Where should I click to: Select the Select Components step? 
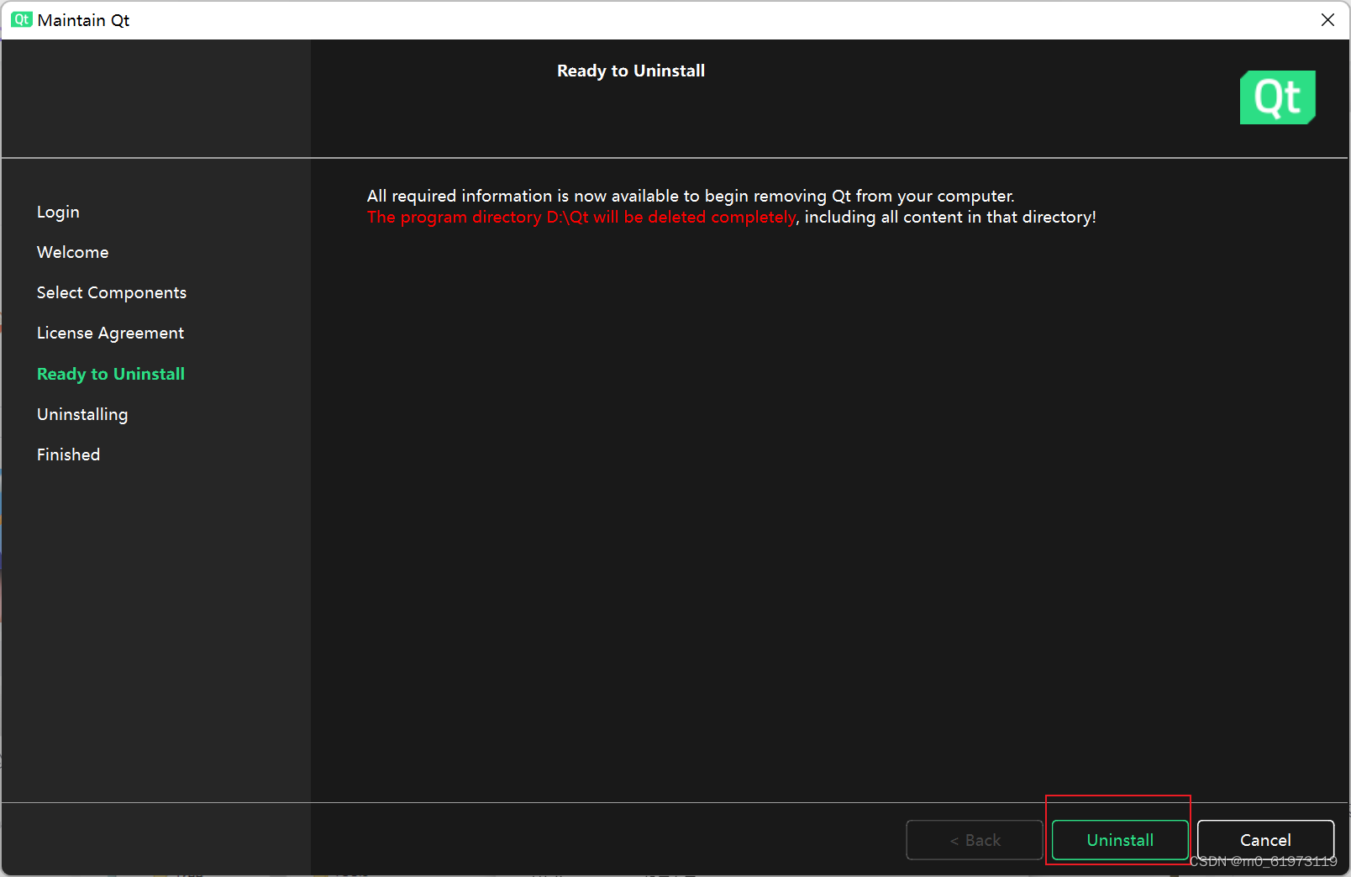[112, 292]
